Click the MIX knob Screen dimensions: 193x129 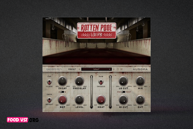point(140,81)
